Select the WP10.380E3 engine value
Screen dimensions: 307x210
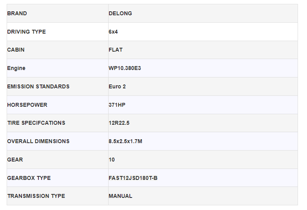[125, 68]
